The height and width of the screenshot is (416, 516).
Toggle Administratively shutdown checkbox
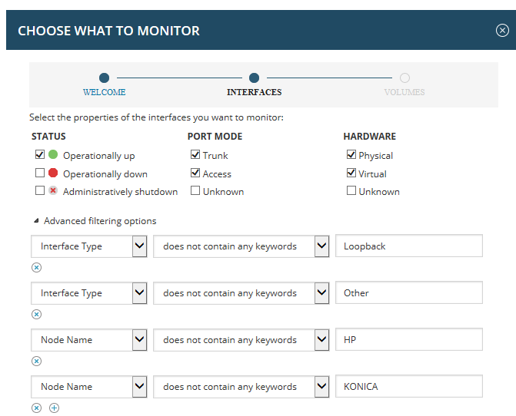pos(40,190)
